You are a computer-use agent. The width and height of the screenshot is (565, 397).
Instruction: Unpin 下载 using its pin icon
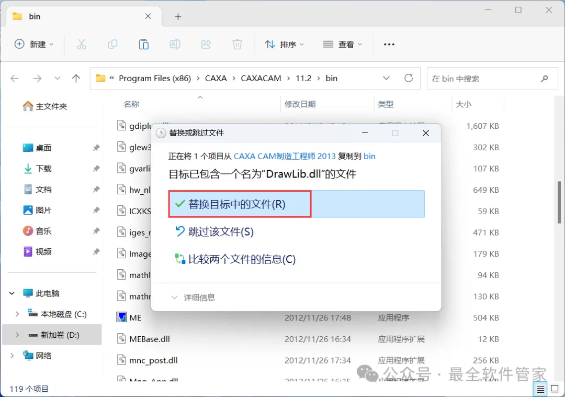click(x=96, y=169)
